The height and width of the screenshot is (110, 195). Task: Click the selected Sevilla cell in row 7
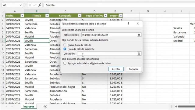pyautogui.click(x=37, y=41)
